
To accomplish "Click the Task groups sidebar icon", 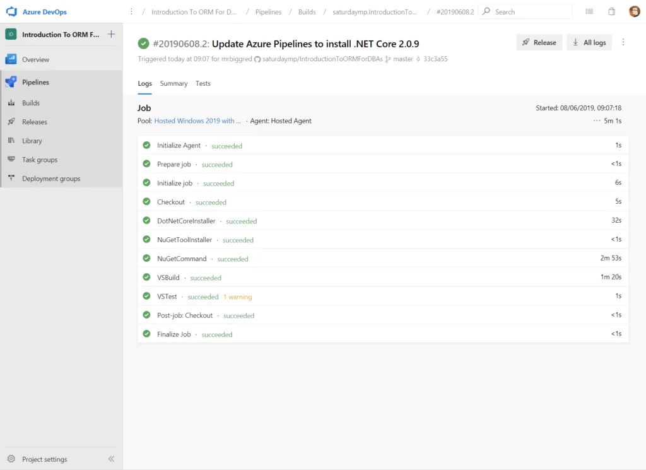I will [11, 159].
